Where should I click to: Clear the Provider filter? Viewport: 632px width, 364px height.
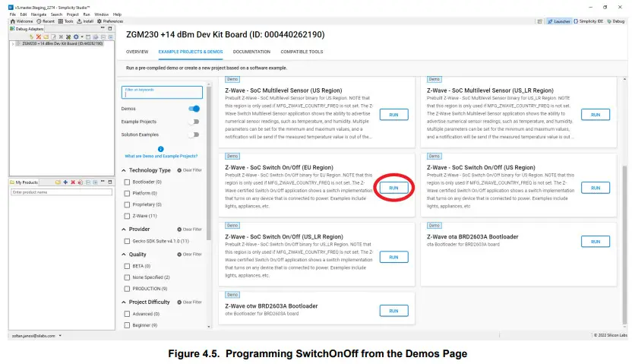point(189,229)
